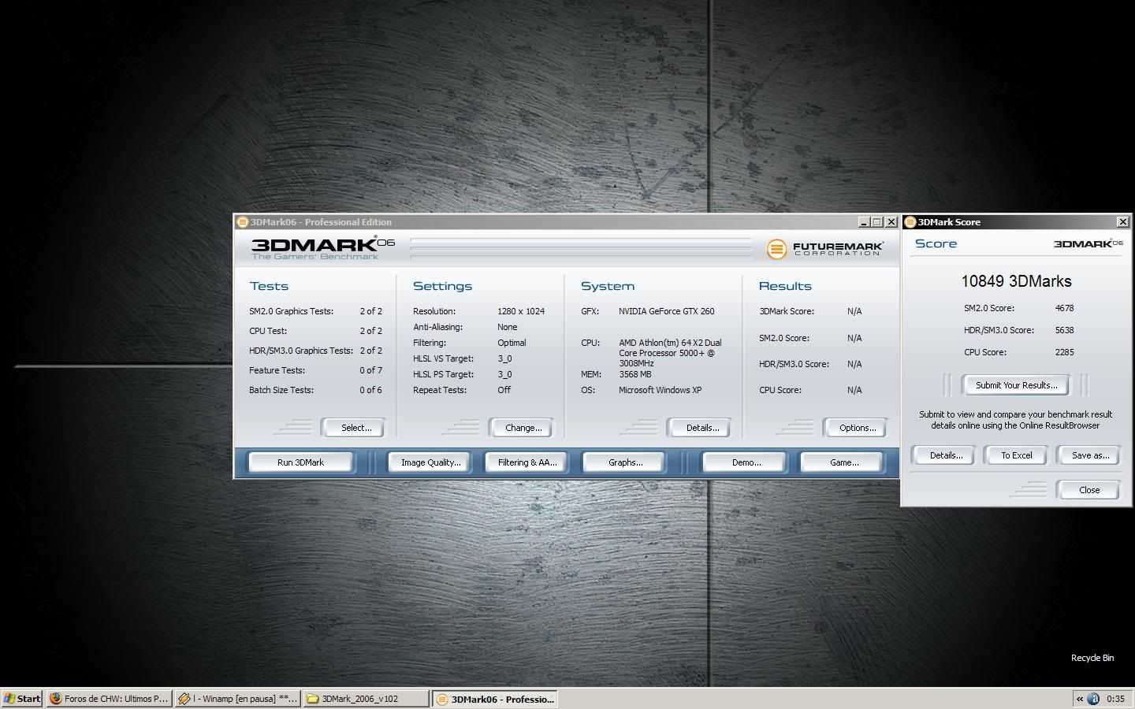Launch the Game mode

[x=843, y=462]
